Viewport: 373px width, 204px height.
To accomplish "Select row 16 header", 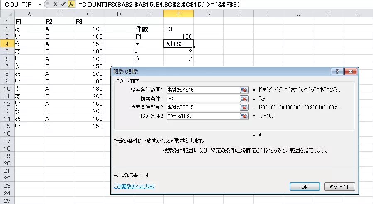I will coord(7,134).
